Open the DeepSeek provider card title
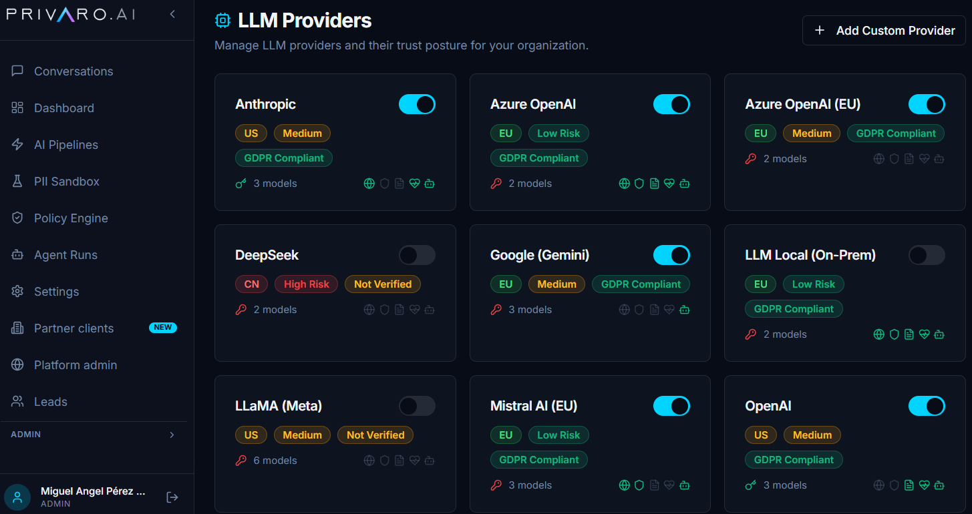The height and width of the screenshot is (514, 972). pos(267,255)
